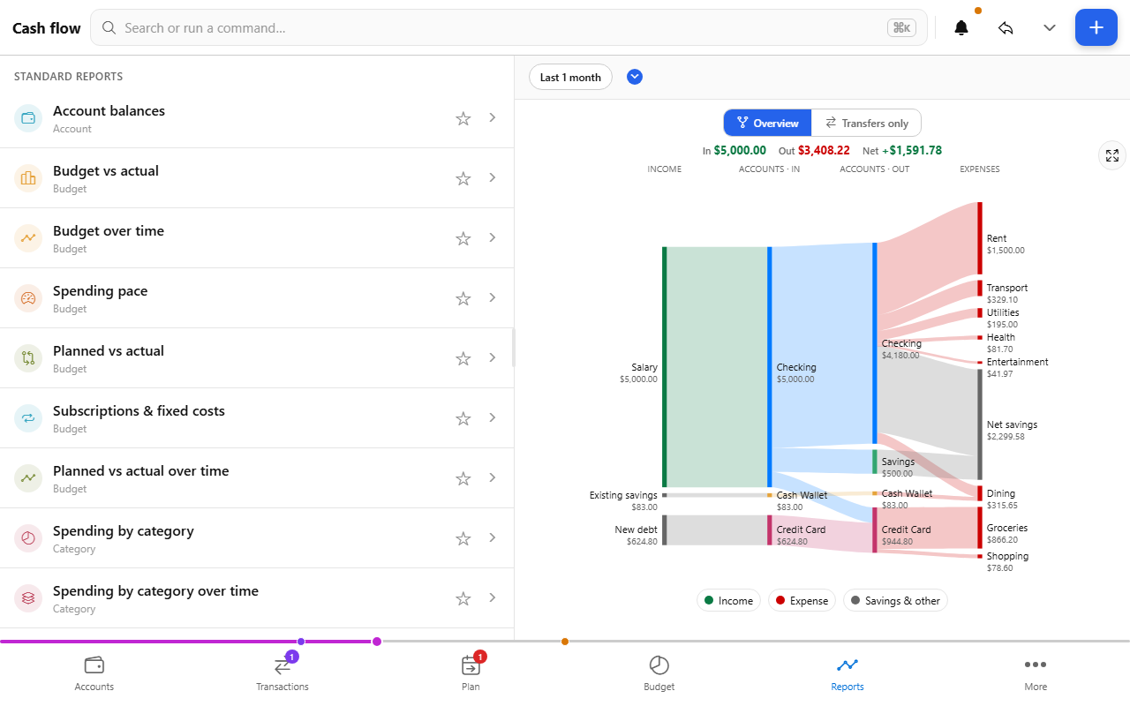
Task: Click the blue plus add button
Action: point(1096,27)
